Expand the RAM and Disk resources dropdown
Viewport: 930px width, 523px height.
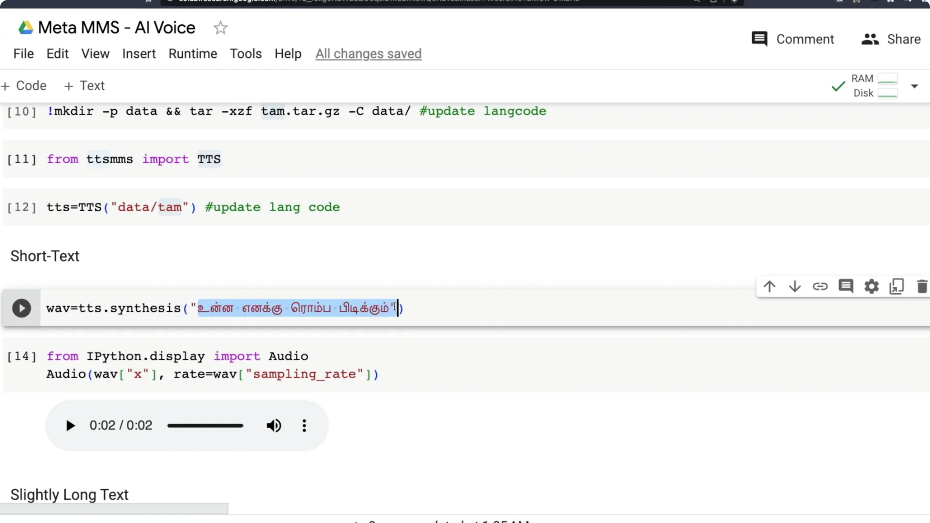coord(915,86)
